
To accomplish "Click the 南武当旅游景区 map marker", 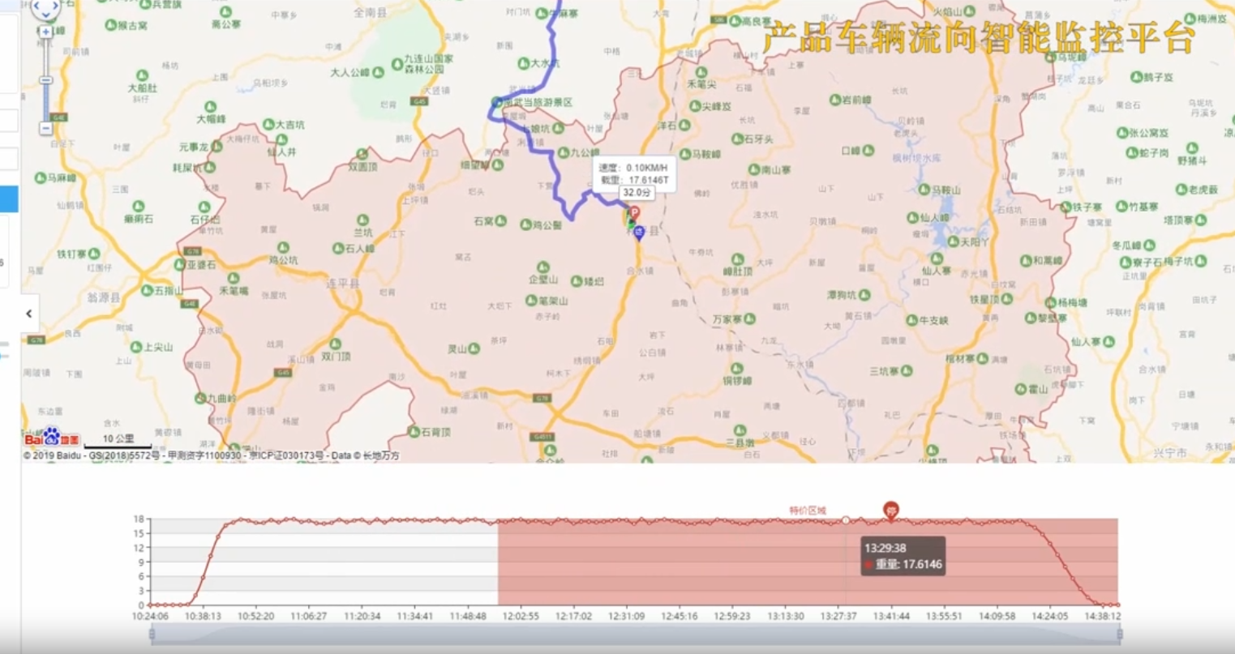I will point(497,102).
